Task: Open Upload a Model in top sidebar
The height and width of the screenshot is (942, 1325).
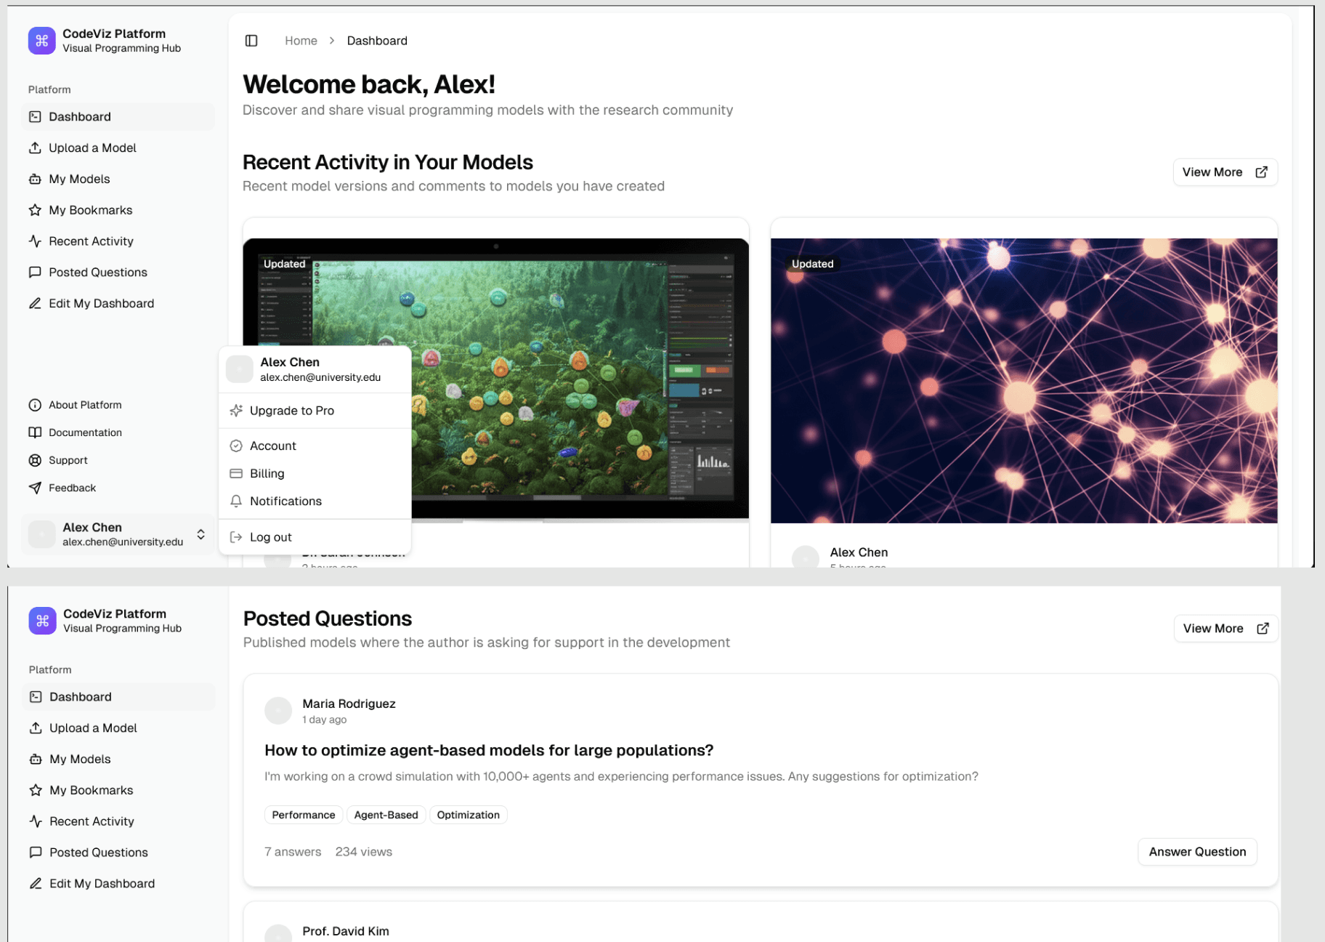Action: [x=118, y=148]
